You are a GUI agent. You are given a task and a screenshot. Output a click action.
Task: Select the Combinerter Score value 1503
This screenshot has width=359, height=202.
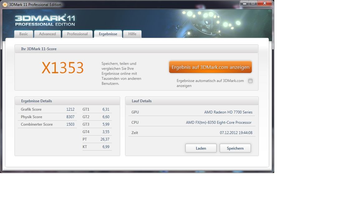pos(70,124)
